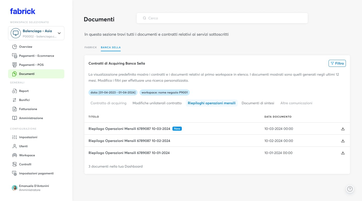Click the Bonifici arrows icon
Screen dimensions: 362x201
pos(15,100)
